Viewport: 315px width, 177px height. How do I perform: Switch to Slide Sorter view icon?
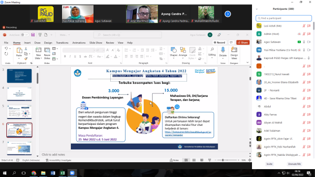[194, 160]
